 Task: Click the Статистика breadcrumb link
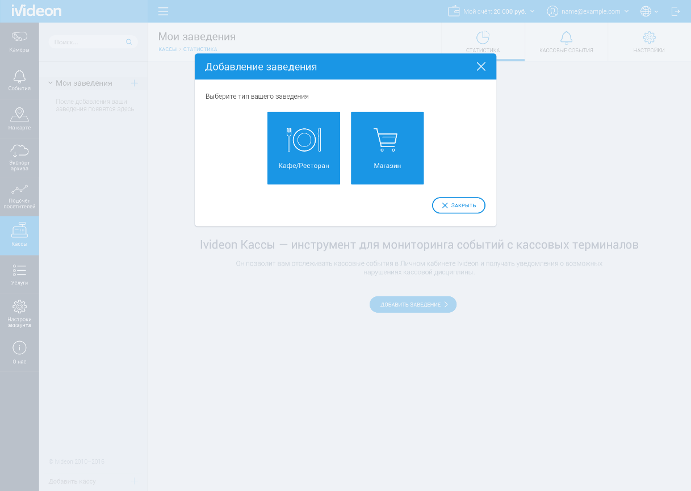pos(200,49)
